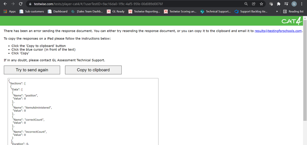Bookmark this page with the star icon

coord(261,4)
